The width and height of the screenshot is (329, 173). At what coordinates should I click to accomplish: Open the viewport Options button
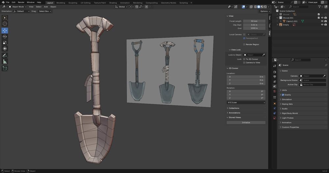click(x=264, y=11)
